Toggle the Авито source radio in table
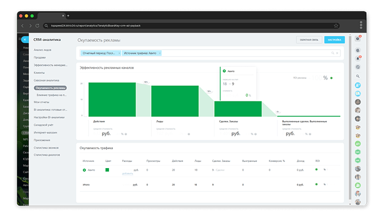 84,170
